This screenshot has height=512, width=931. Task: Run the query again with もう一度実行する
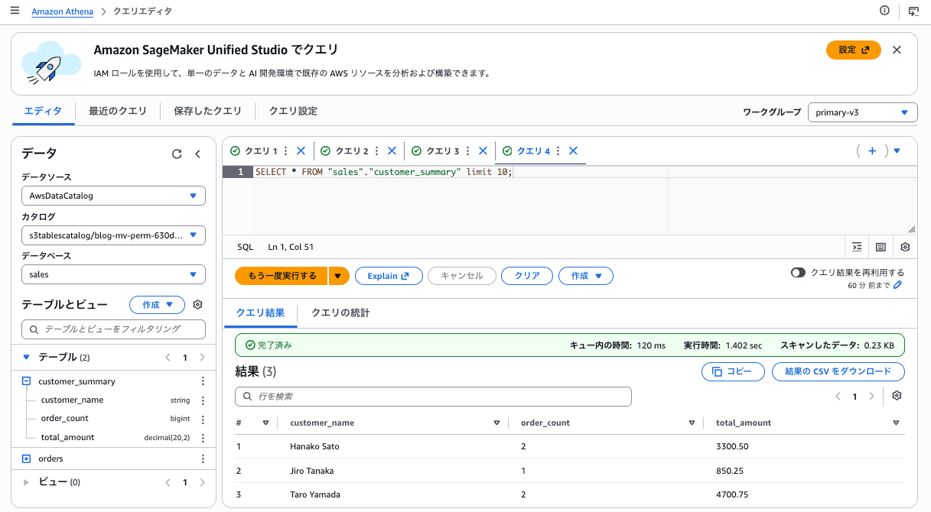coord(282,276)
